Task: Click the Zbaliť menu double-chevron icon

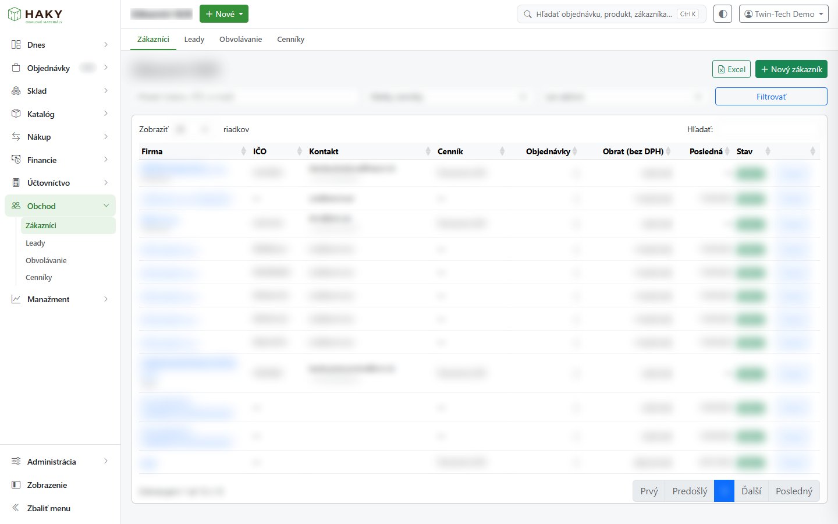Action: click(x=16, y=508)
